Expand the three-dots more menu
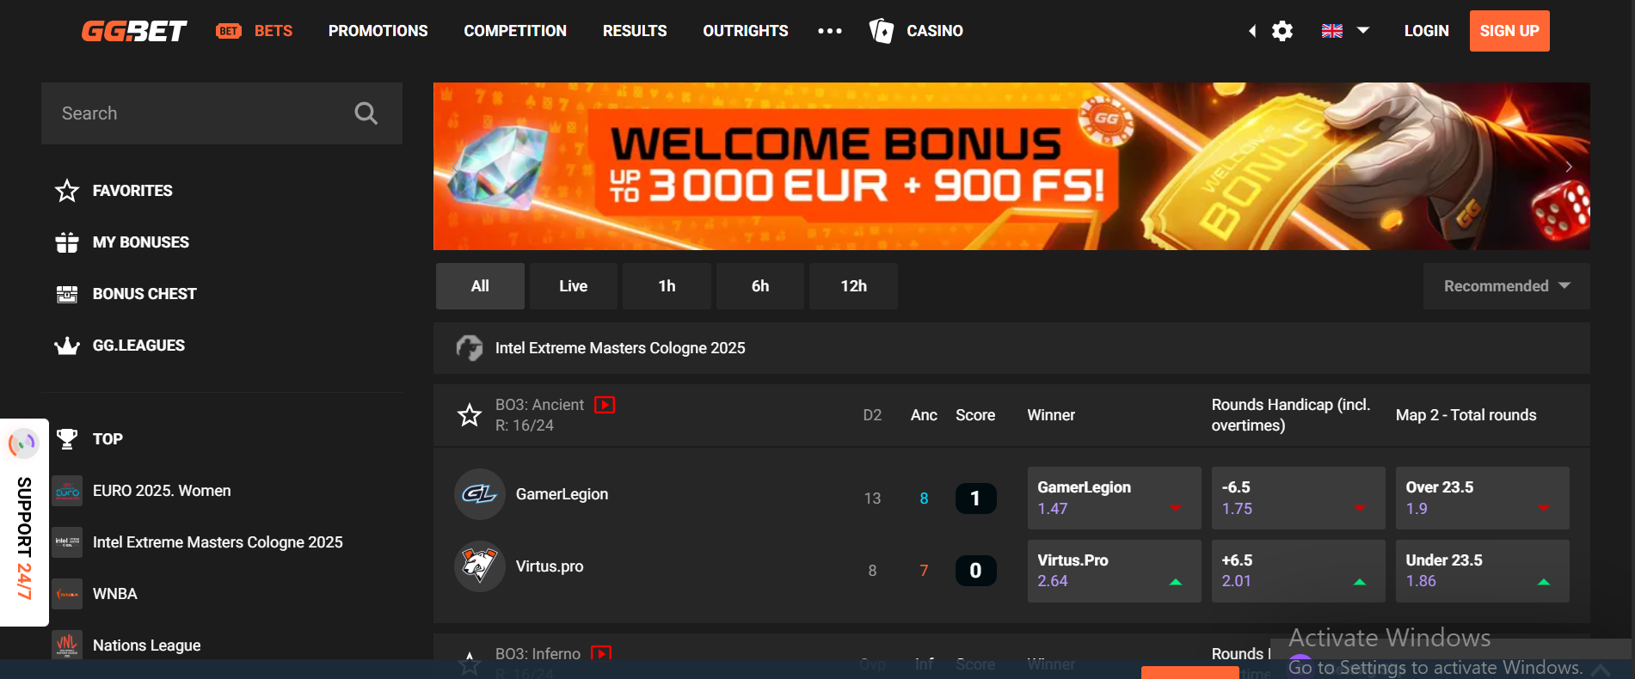This screenshot has width=1635, height=679. [830, 31]
